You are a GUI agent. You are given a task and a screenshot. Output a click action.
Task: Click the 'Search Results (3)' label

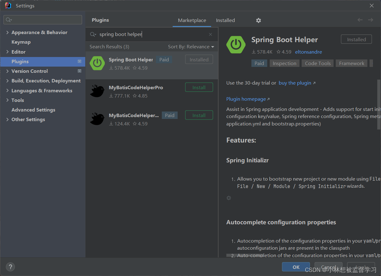(109, 46)
